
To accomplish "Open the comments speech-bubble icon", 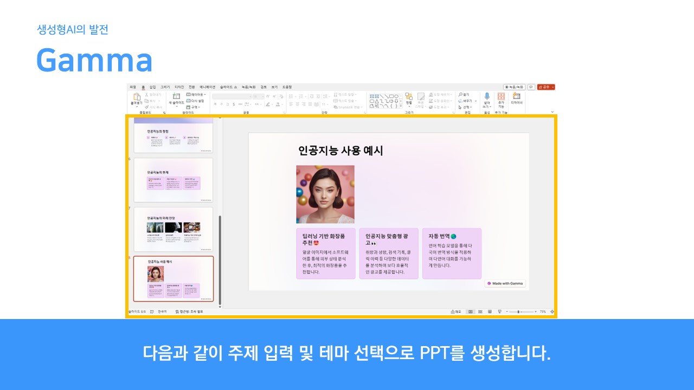I will [531, 87].
